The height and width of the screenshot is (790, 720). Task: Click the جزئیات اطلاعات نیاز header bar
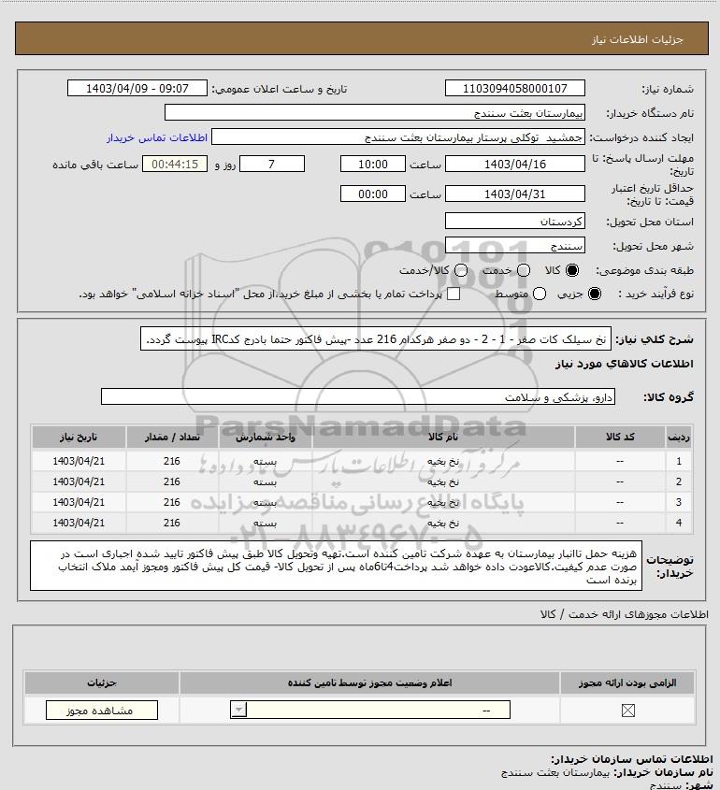point(361,38)
